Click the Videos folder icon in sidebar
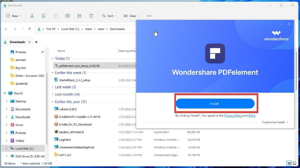Viewport: 300px width, 168px height. [12, 140]
